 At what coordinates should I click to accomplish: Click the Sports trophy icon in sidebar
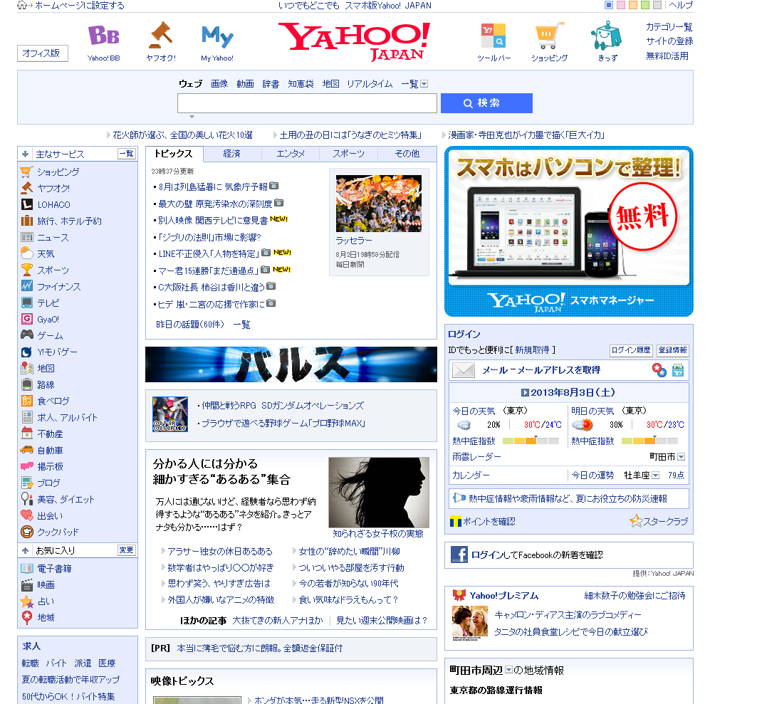27,270
